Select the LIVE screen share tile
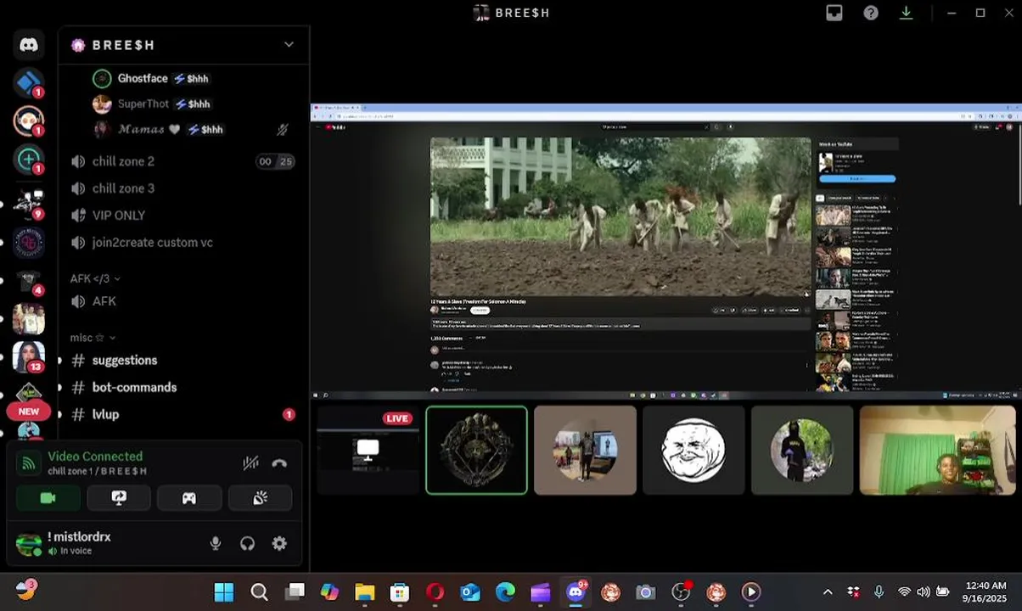1022x611 pixels. (x=368, y=450)
